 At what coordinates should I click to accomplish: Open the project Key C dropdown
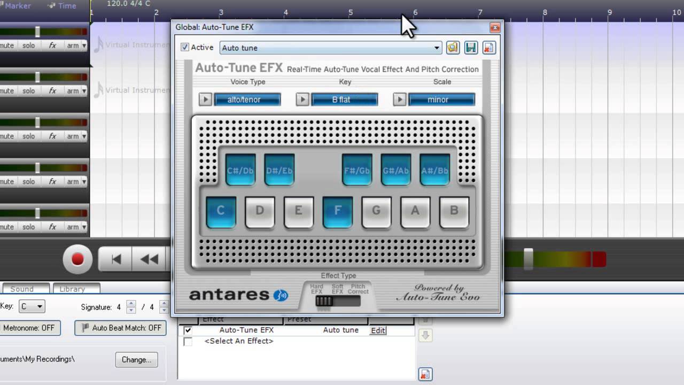pyautogui.click(x=32, y=306)
